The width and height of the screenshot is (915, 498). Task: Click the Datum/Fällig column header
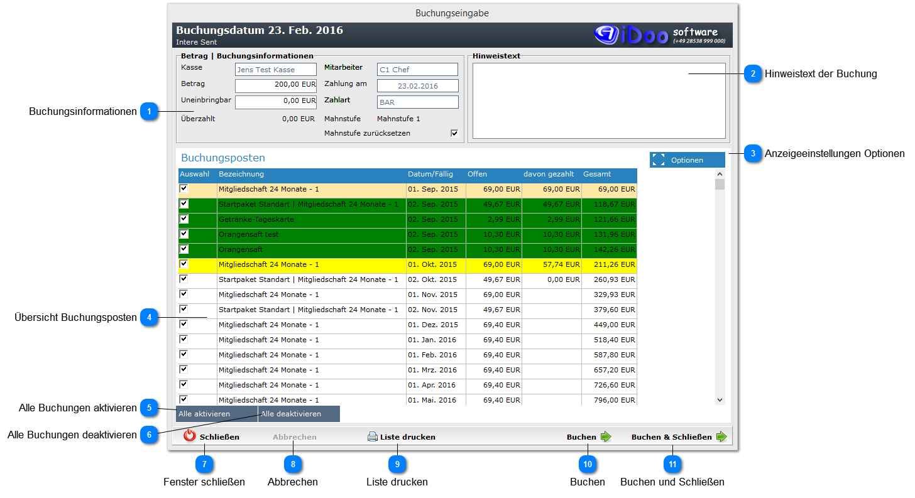[x=430, y=174]
